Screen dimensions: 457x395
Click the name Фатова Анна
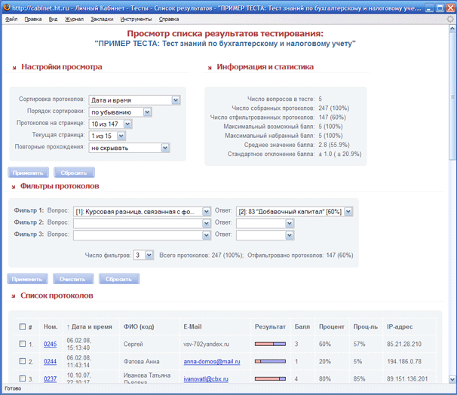[141, 362]
